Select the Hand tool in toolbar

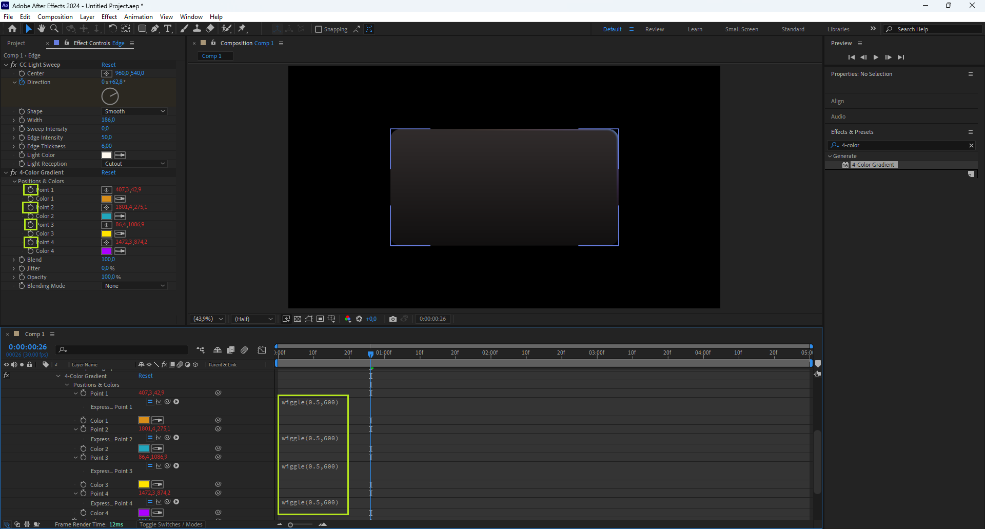pos(42,29)
